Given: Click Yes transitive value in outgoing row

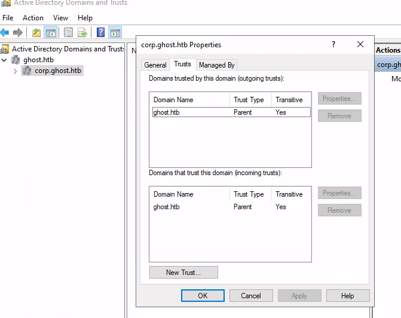Looking at the screenshot, I should [281, 112].
